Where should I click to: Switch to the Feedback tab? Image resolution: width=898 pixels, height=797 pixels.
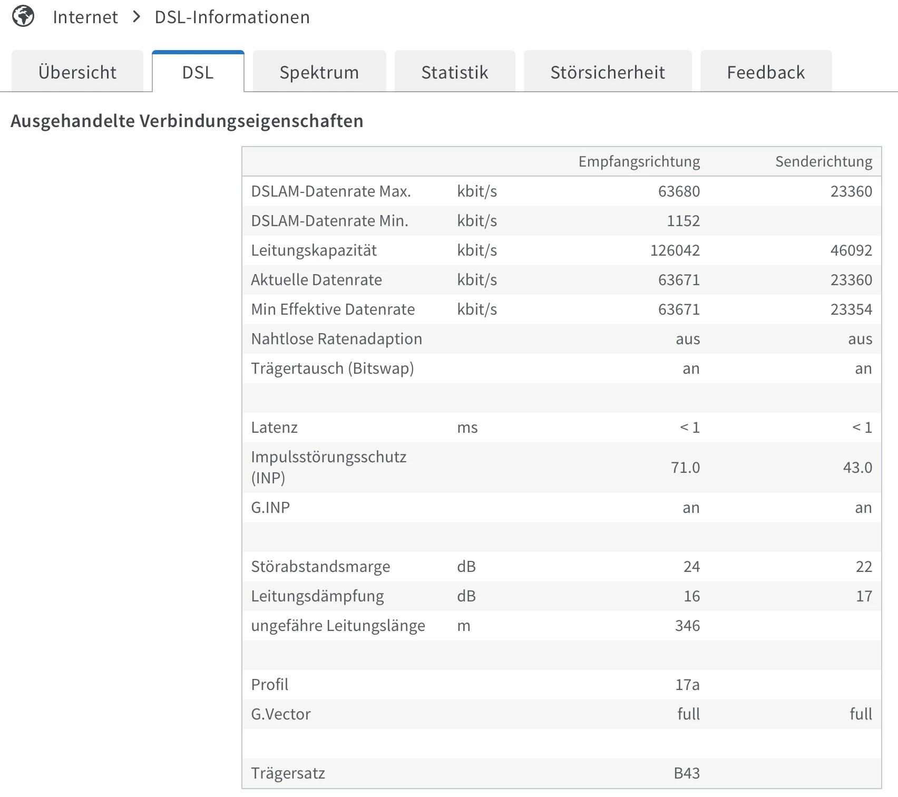click(766, 72)
